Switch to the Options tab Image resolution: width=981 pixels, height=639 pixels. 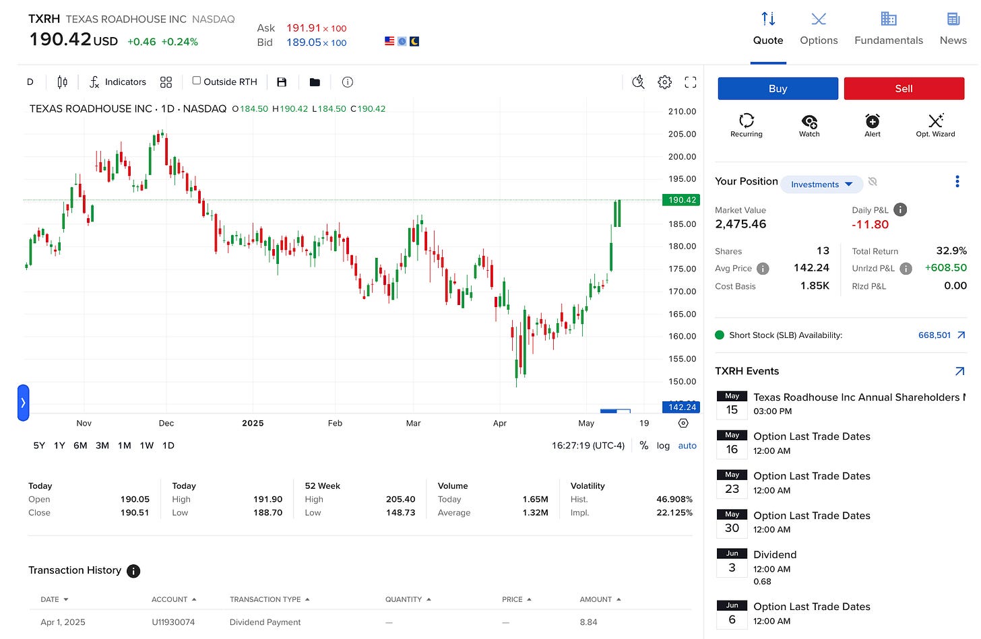(819, 29)
